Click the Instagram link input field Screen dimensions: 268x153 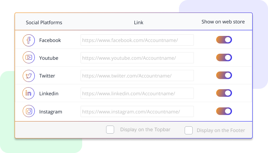[137, 111]
